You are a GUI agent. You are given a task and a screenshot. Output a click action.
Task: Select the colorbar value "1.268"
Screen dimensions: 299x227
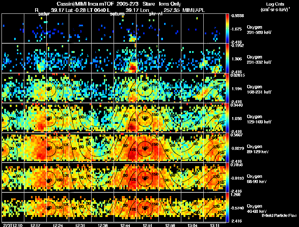(236, 195)
